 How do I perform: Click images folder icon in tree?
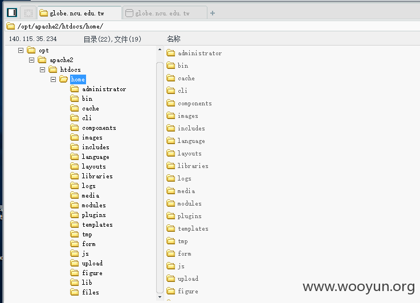coord(75,137)
